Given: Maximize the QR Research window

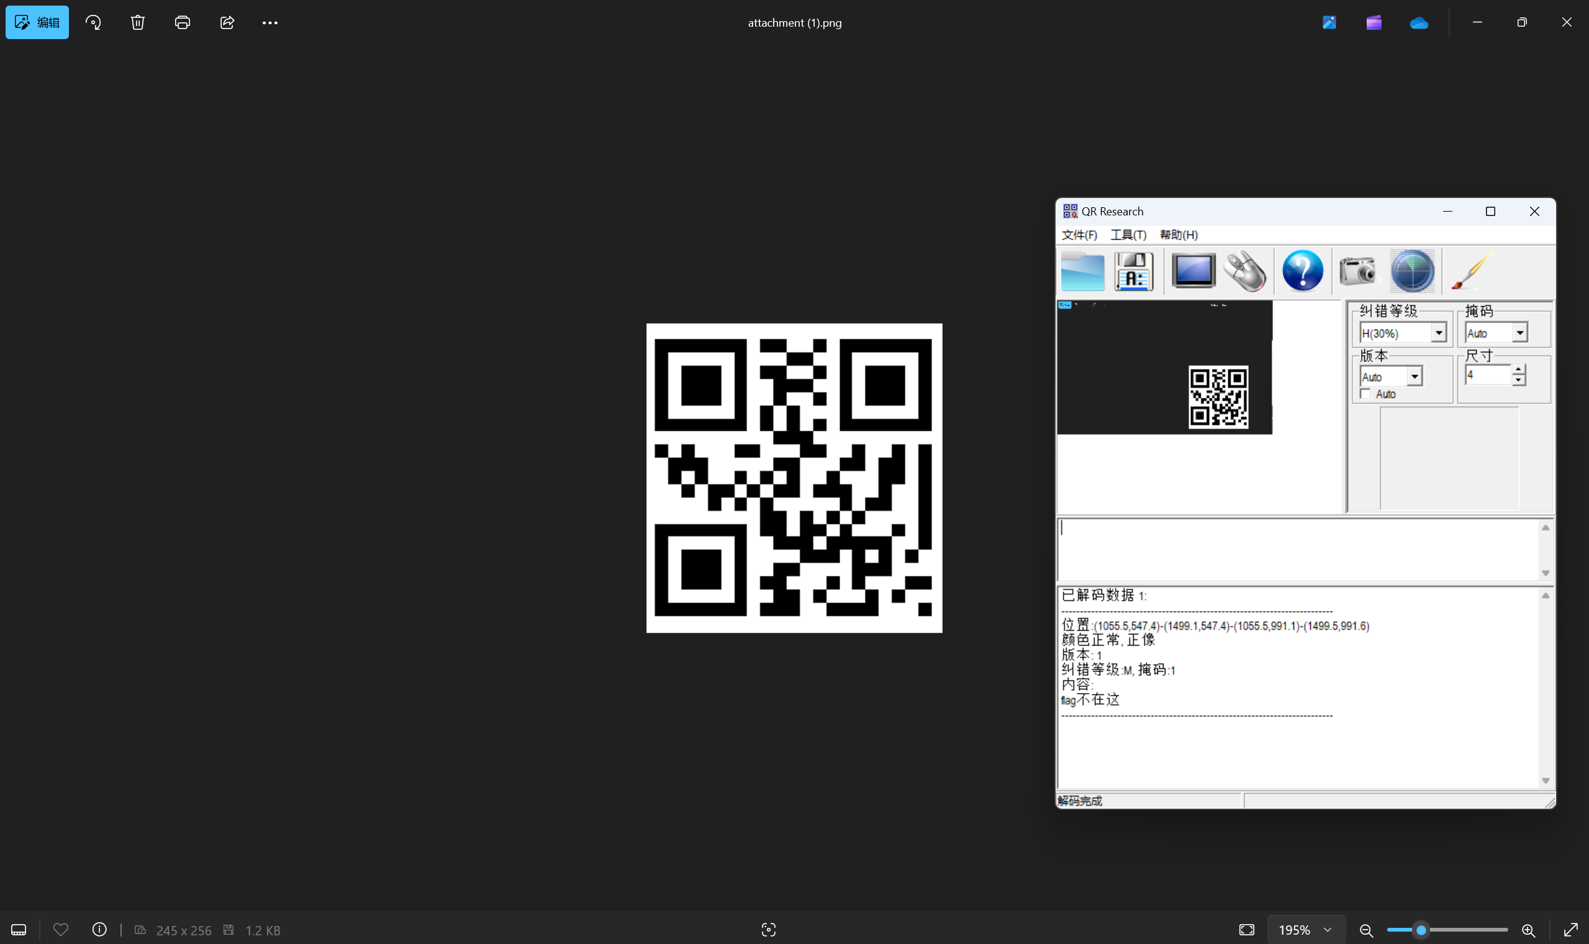Looking at the screenshot, I should point(1490,211).
